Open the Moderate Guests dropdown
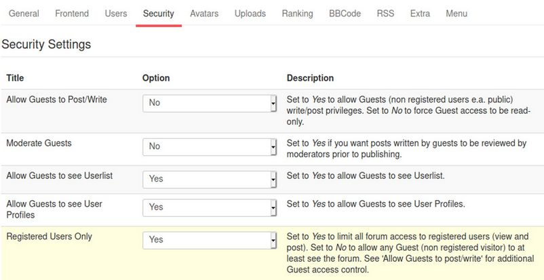Image resolution: width=544 pixels, height=280 pixels. [x=210, y=146]
